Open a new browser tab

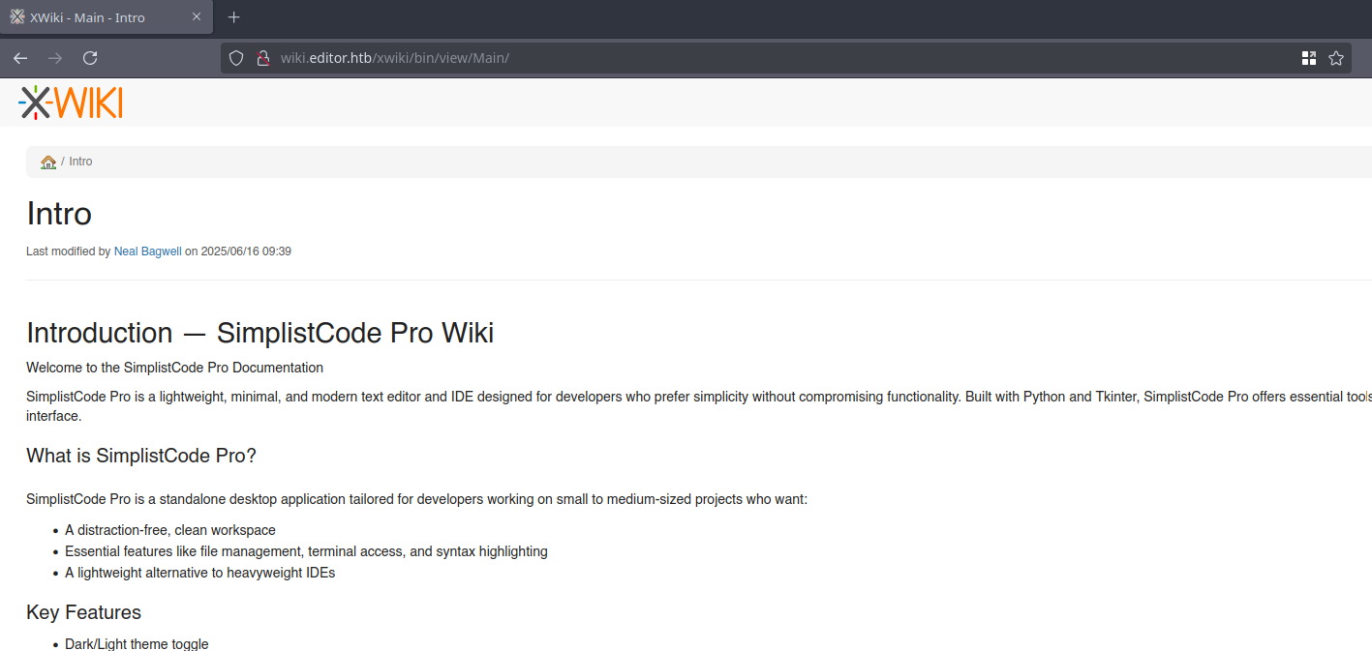click(x=233, y=17)
